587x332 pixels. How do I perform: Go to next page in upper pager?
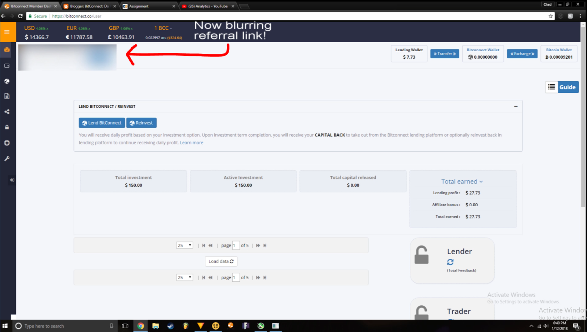[258, 246]
